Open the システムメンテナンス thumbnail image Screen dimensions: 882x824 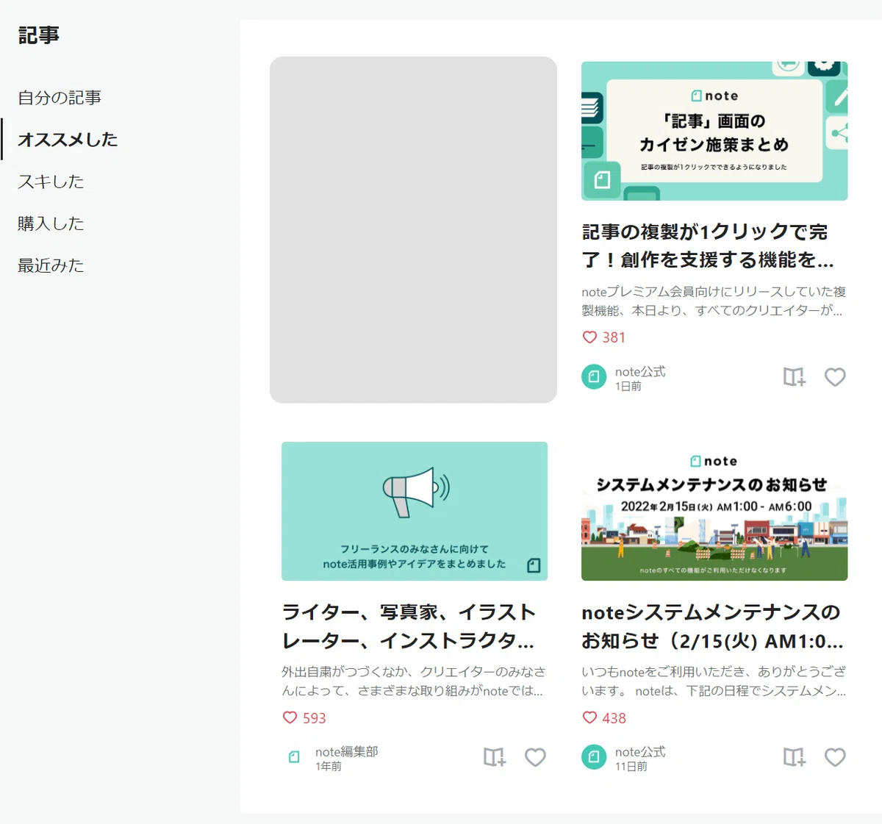tap(714, 511)
